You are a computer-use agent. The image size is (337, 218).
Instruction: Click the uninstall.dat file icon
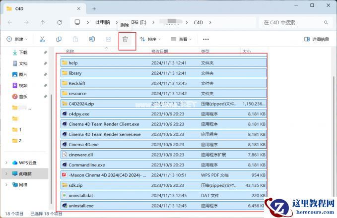pos(64,195)
